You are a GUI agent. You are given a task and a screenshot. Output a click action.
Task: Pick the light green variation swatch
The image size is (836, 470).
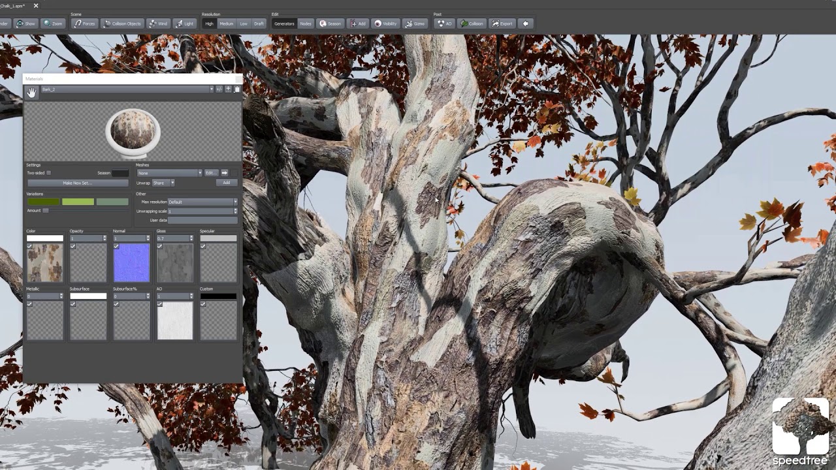tap(78, 202)
